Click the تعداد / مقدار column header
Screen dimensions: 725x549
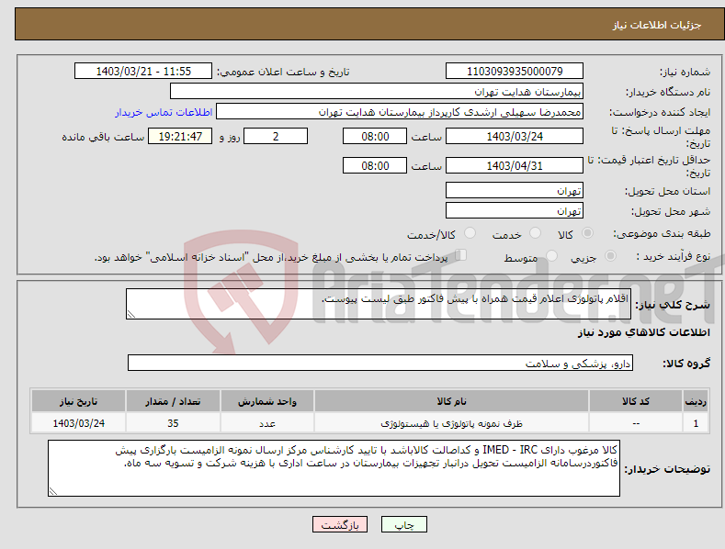[173, 401]
